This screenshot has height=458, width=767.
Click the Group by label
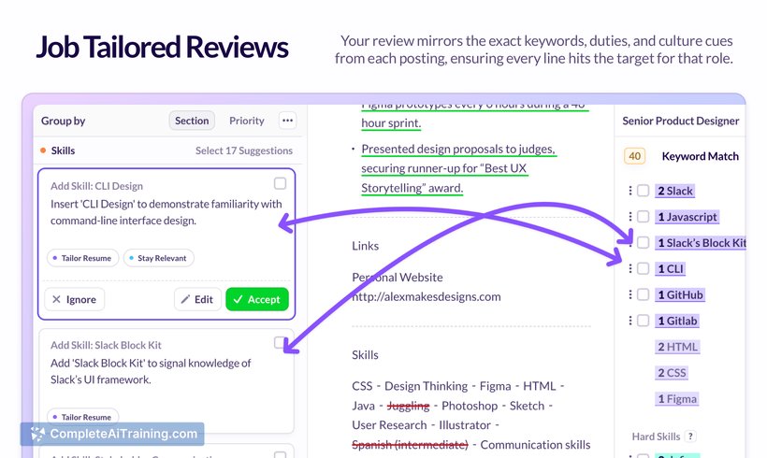(x=63, y=121)
